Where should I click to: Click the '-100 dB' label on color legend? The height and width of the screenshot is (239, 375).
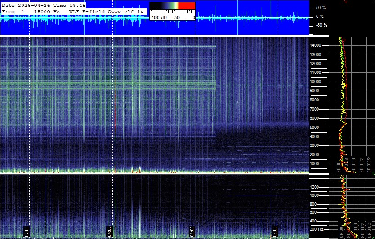[159, 18]
